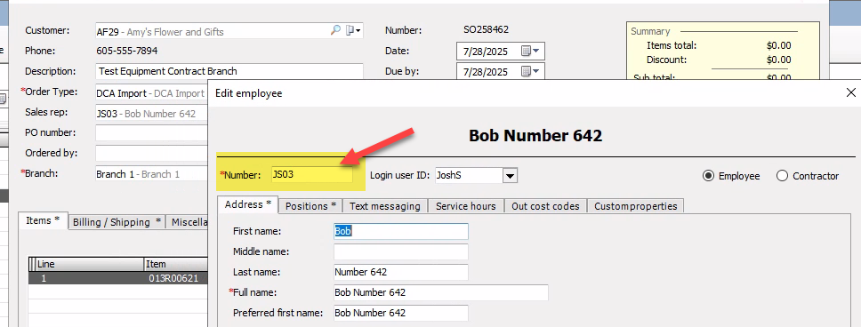The height and width of the screenshot is (327, 861).
Task: Select the Employee radio button
Action: (x=708, y=176)
